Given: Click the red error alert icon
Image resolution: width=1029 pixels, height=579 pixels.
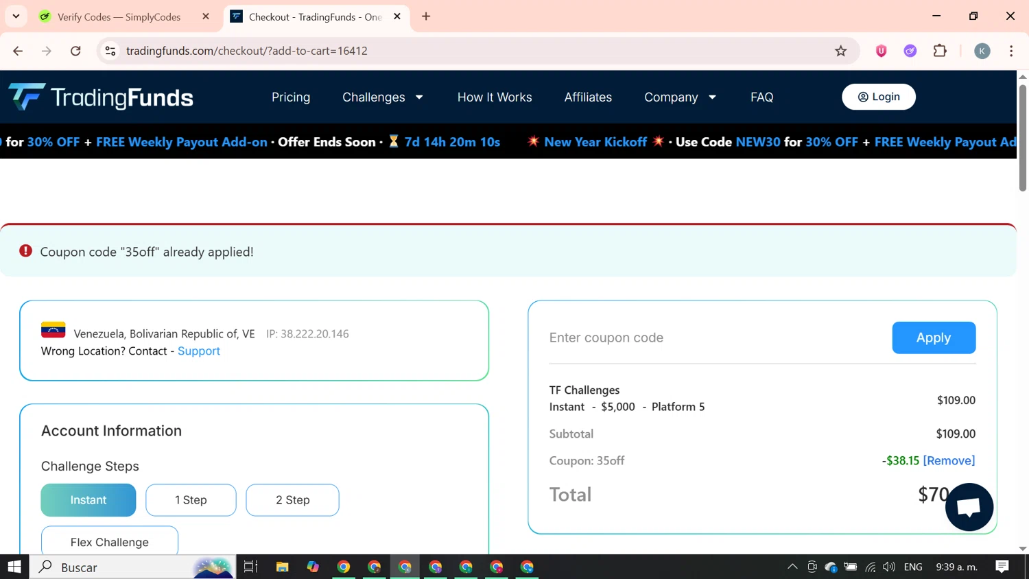Looking at the screenshot, I should [25, 251].
